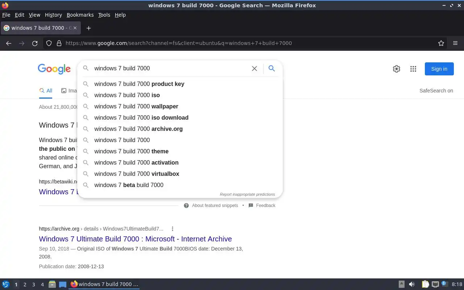Click the Firefox window entry in taskbar
The height and width of the screenshot is (290, 464).
104,284
